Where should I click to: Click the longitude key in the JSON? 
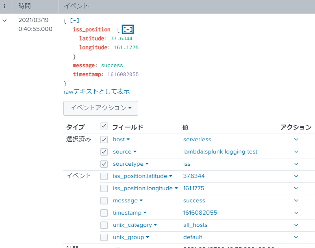click(x=93, y=48)
